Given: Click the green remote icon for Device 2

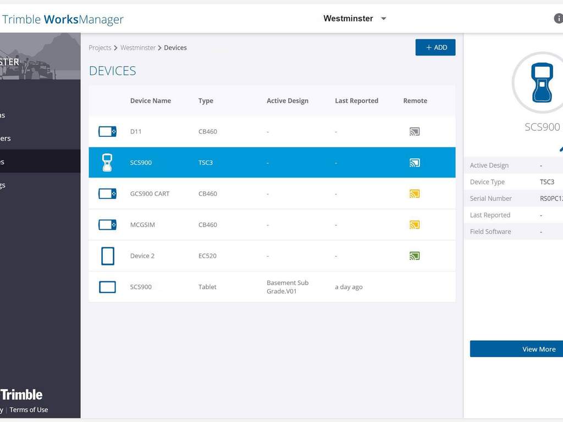Looking at the screenshot, I should 415,256.
